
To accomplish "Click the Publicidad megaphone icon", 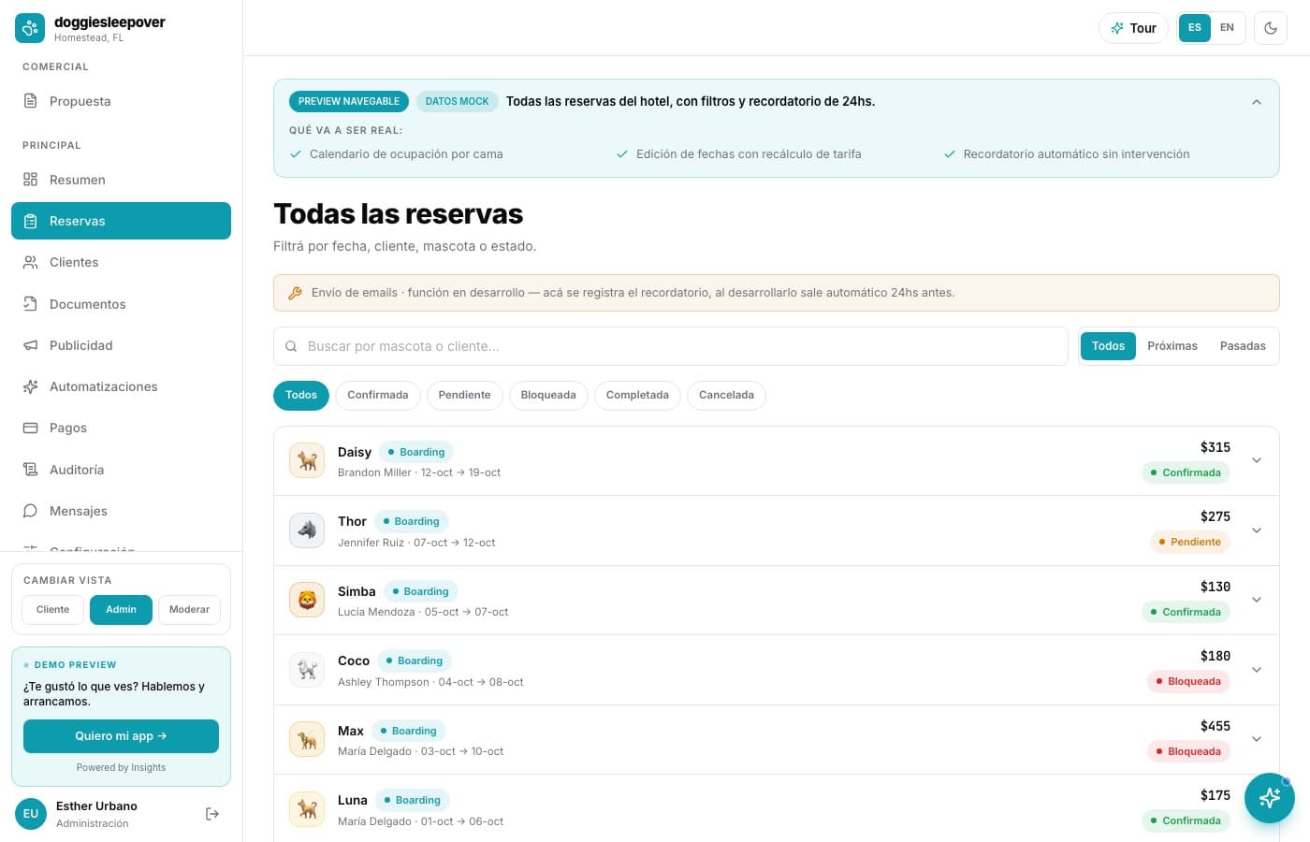I will [30, 345].
